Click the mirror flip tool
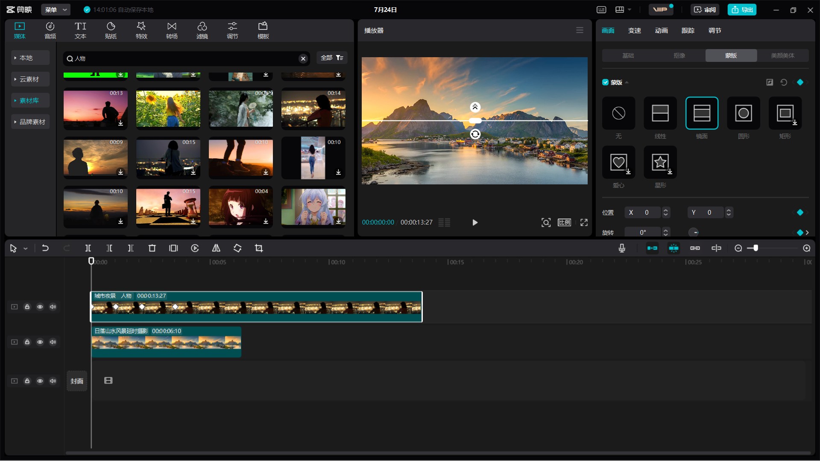The width and height of the screenshot is (820, 461). (x=216, y=248)
